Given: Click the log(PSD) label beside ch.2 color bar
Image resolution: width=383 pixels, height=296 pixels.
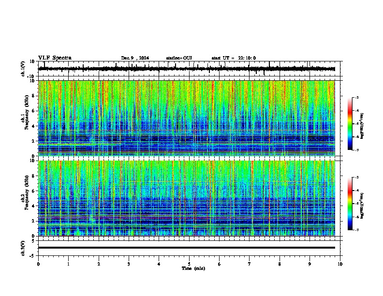Looking at the screenshot, I should point(362,206).
